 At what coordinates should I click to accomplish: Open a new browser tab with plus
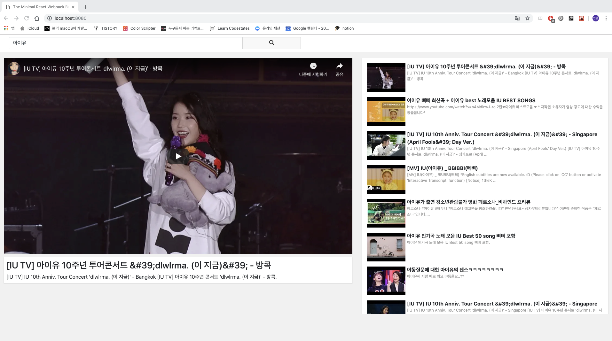coord(85,7)
